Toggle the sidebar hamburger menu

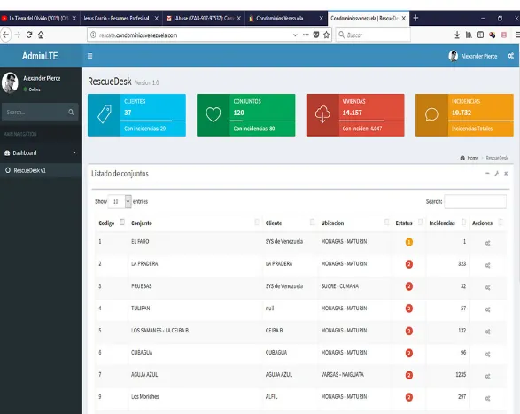pyautogui.click(x=89, y=56)
